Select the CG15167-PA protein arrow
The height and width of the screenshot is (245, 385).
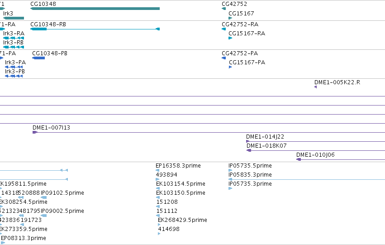click(x=230, y=67)
